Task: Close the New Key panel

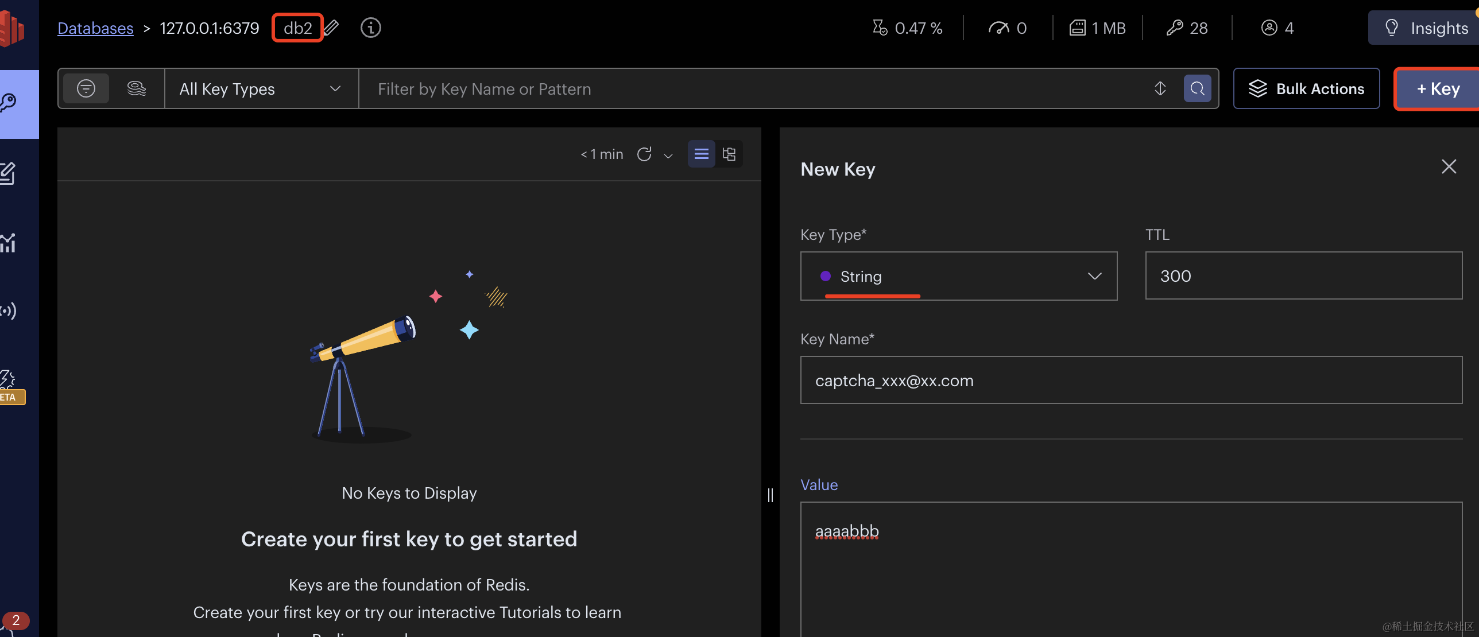Action: (1449, 166)
